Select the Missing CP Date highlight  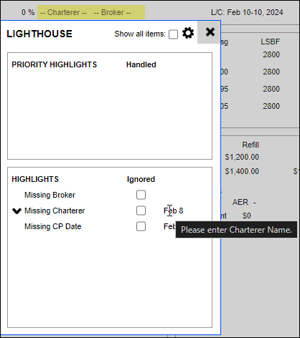point(53,226)
